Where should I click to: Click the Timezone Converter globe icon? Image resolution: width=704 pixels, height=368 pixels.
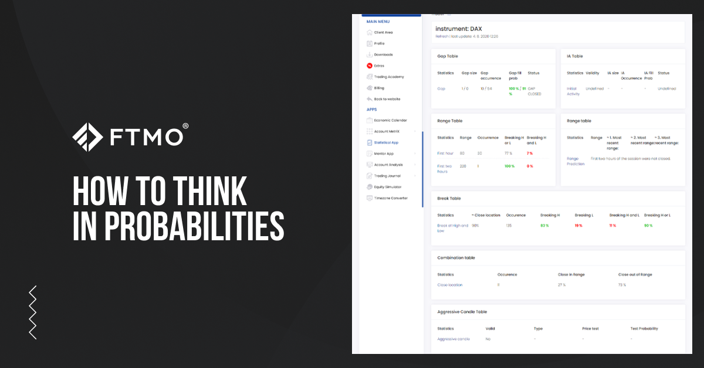tap(370, 197)
